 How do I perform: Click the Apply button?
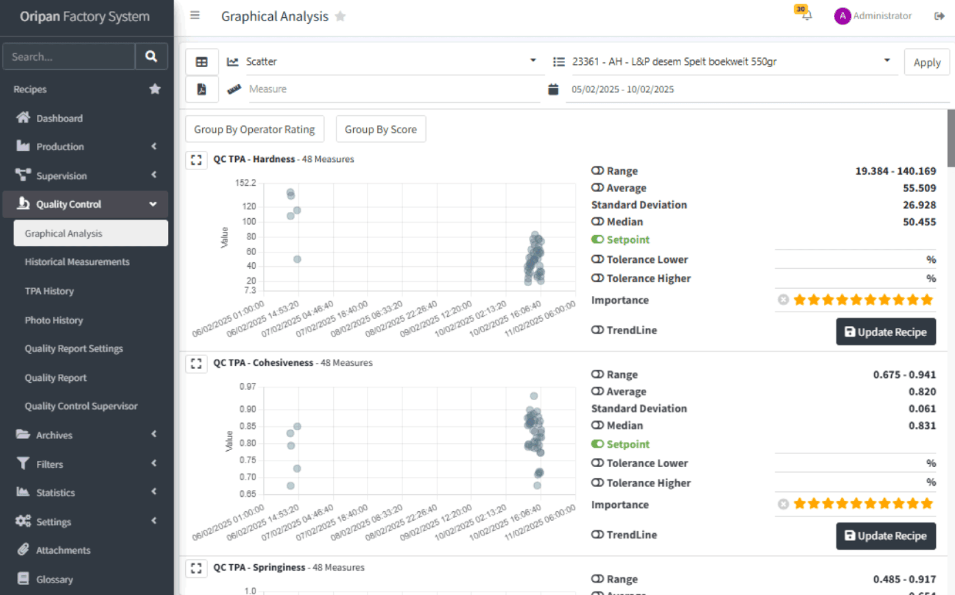(926, 62)
